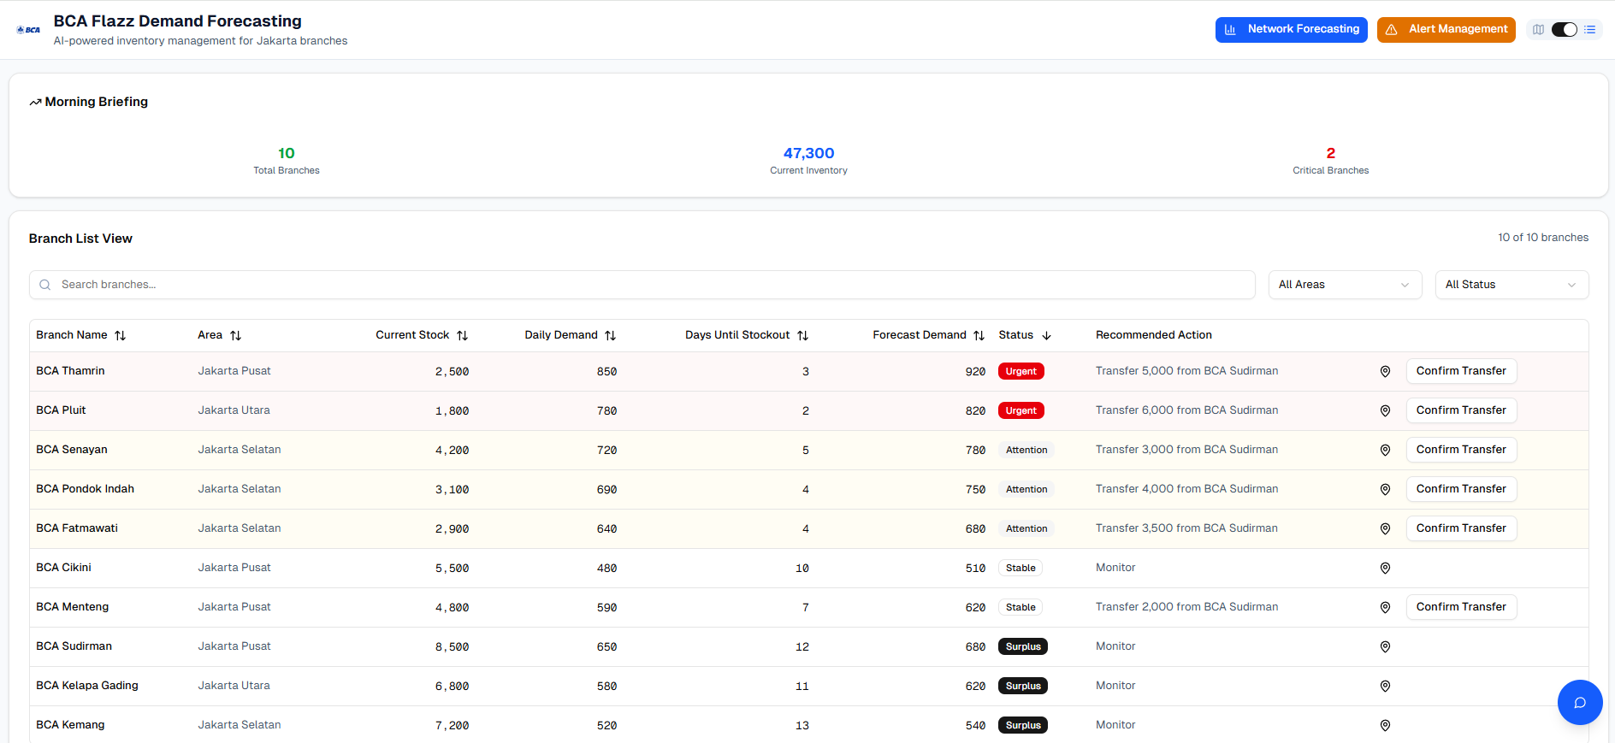Click the '10 of 10 branches' count
The width and height of the screenshot is (1615, 743).
(x=1543, y=238)
